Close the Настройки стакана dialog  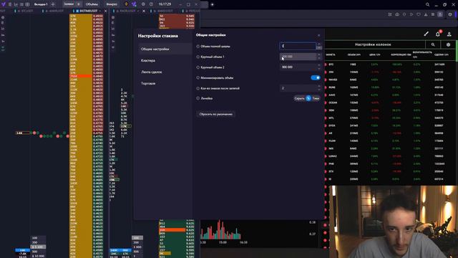[x=318, y=35]
